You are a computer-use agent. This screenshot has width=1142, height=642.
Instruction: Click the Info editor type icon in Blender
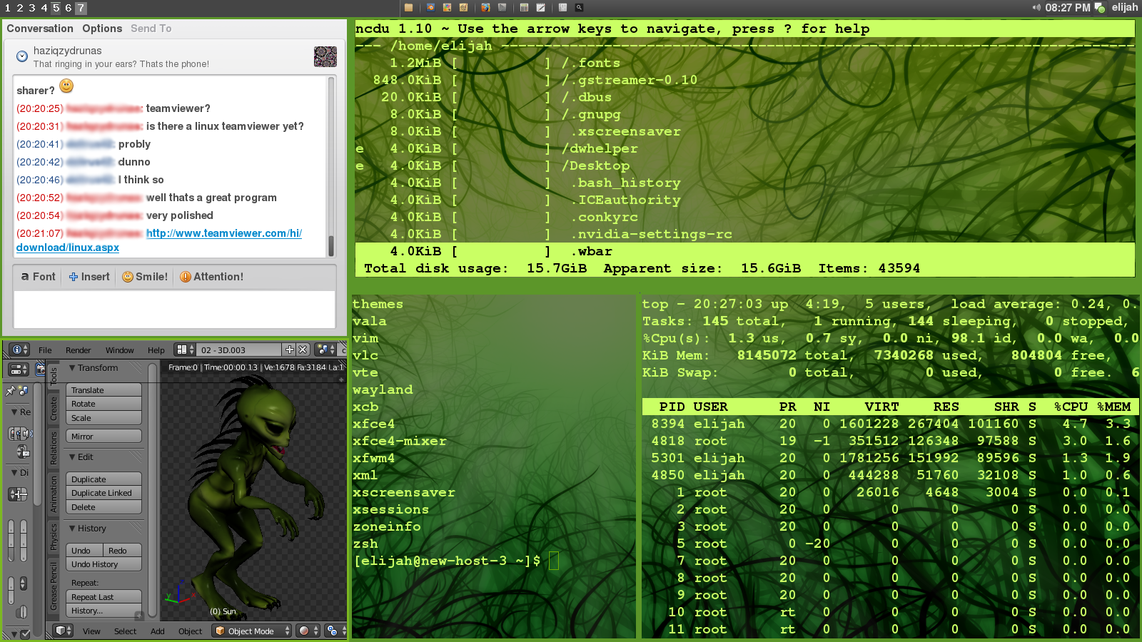pyautogui.click(x=20, y=350)
